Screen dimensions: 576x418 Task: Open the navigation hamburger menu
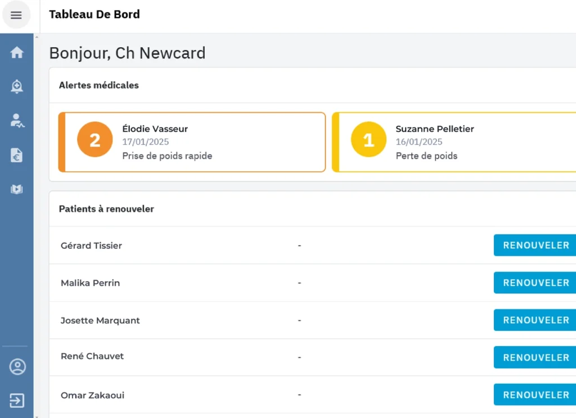click(x=16, y=15)
